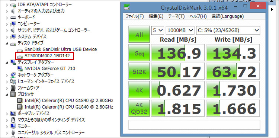Collapse the プロセッサ node

[7, 94]
